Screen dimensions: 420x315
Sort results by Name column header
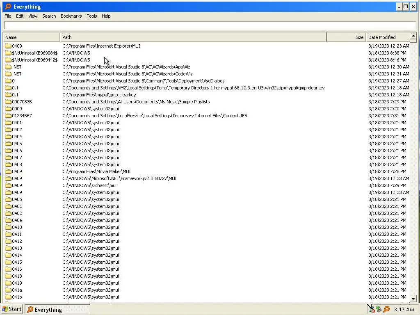point(32,37)
